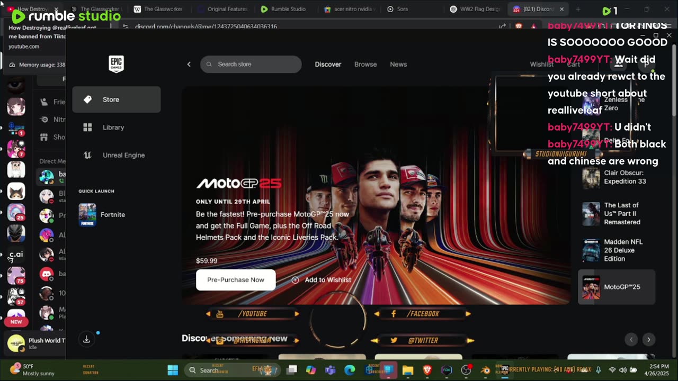Screen dimensions: 678x381
Task: Open OBS Studio from the taskbar
Action: [x=466, y=370]
